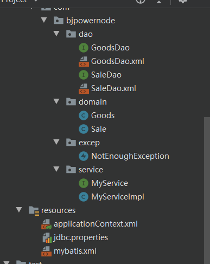Select the MyService interface

(x=110, y=183)
